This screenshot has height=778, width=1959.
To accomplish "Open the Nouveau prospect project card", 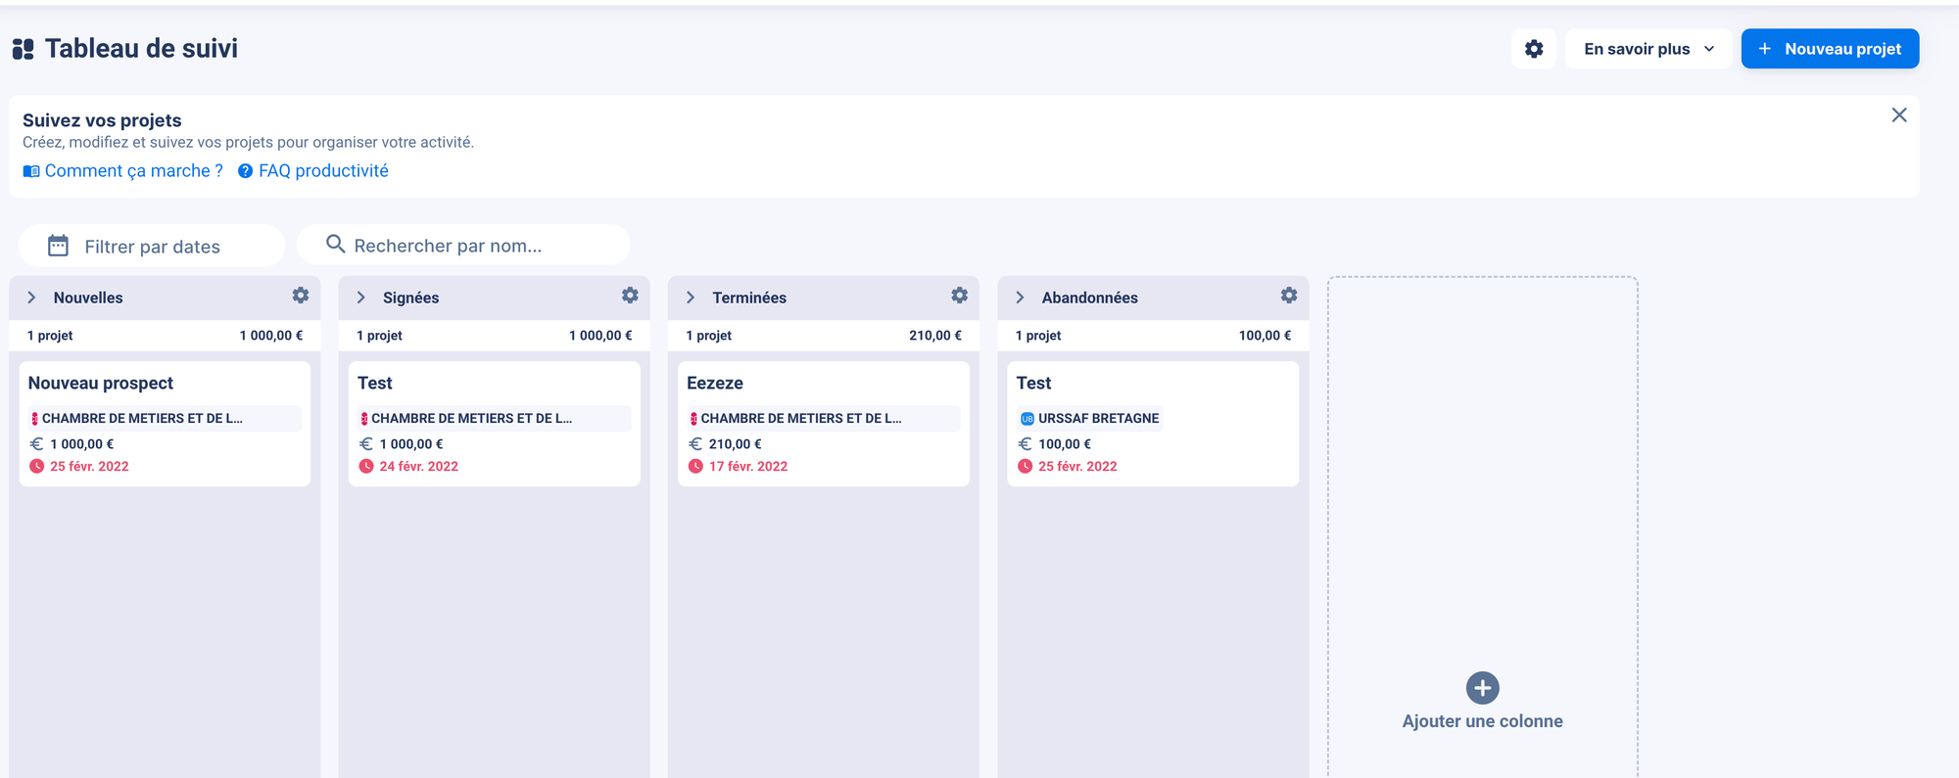I will click(165, 424).
